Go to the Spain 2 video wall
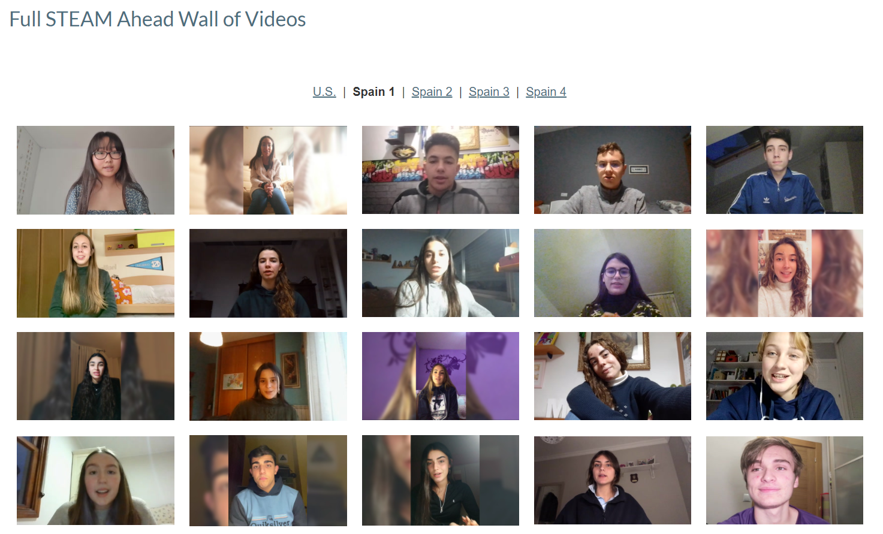Screen dimensions: 883x534 (x=432, y=92)
